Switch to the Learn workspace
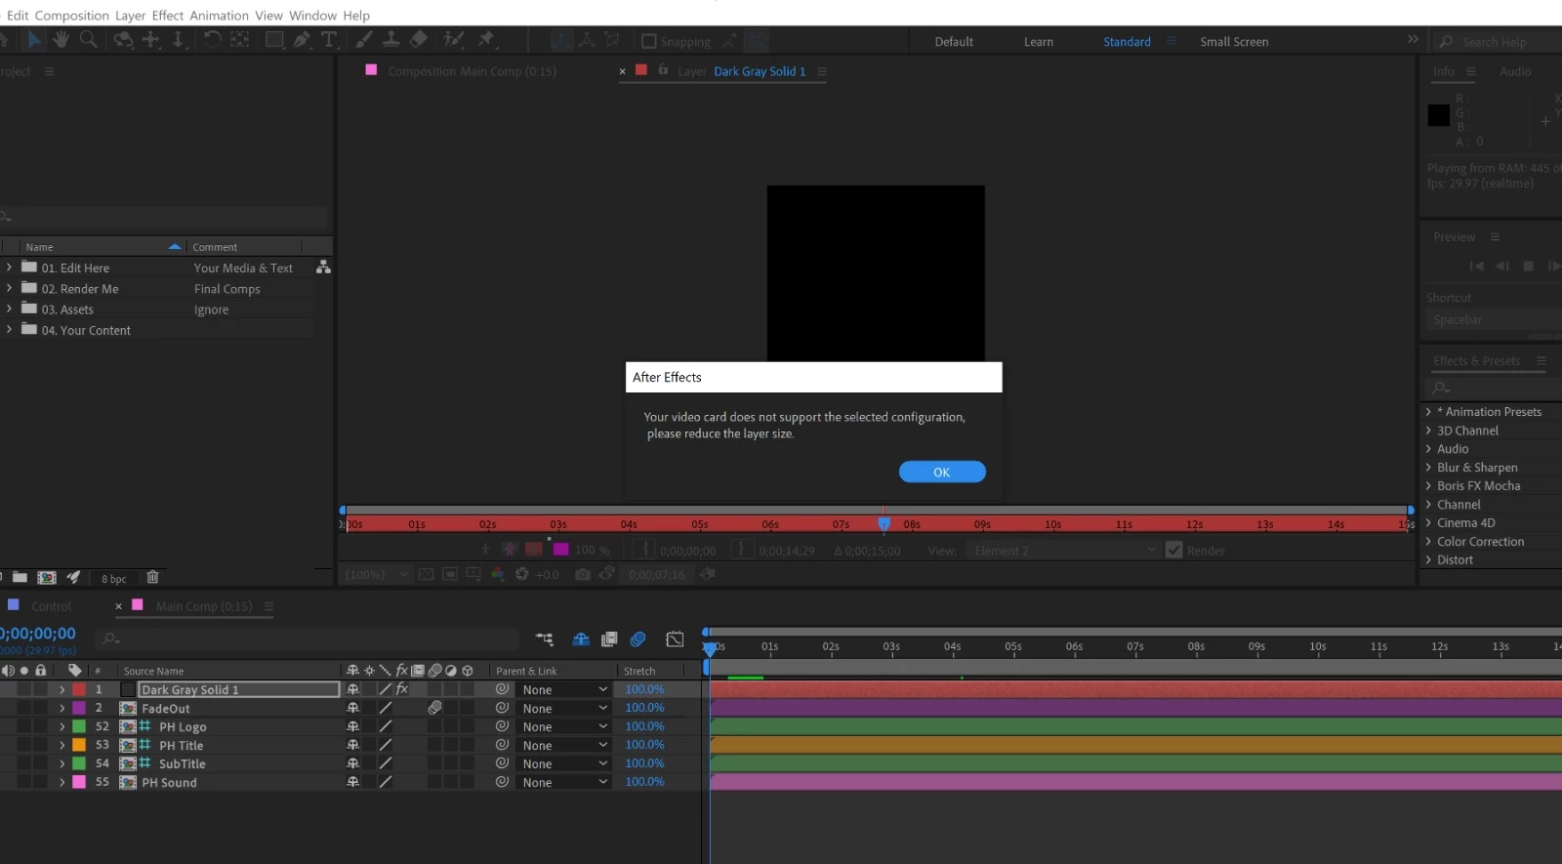Screen dimensions: 1562x864 pyautogui.click(x=1039, y=42)
